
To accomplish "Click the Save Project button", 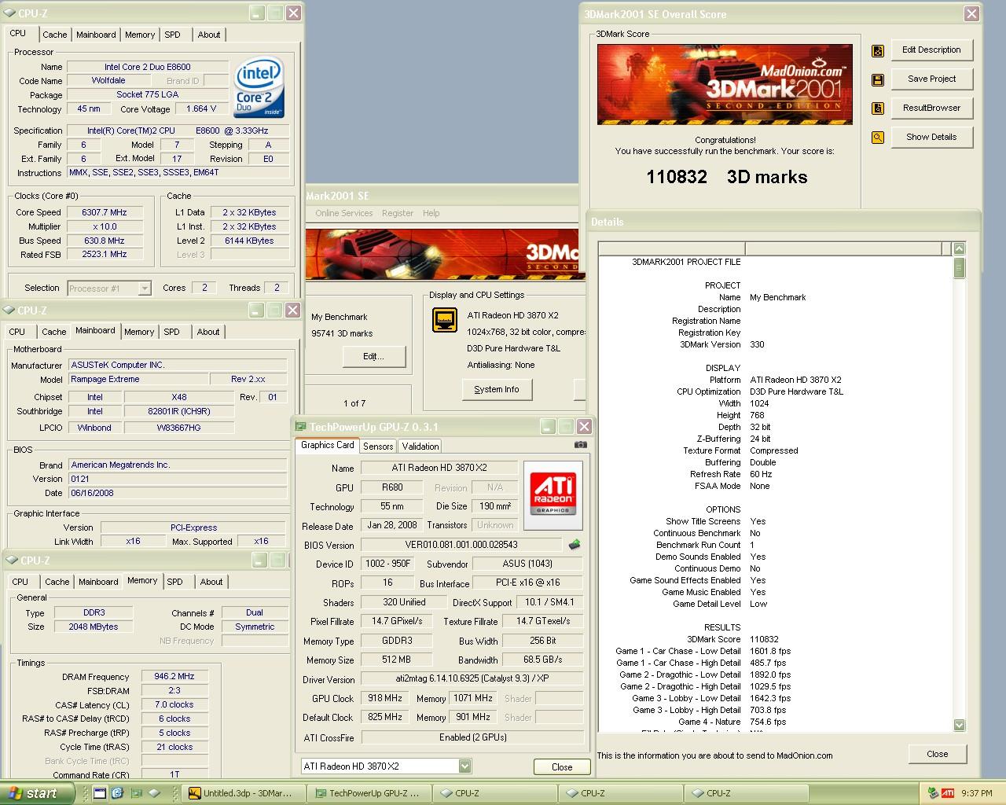I will 931,79.
